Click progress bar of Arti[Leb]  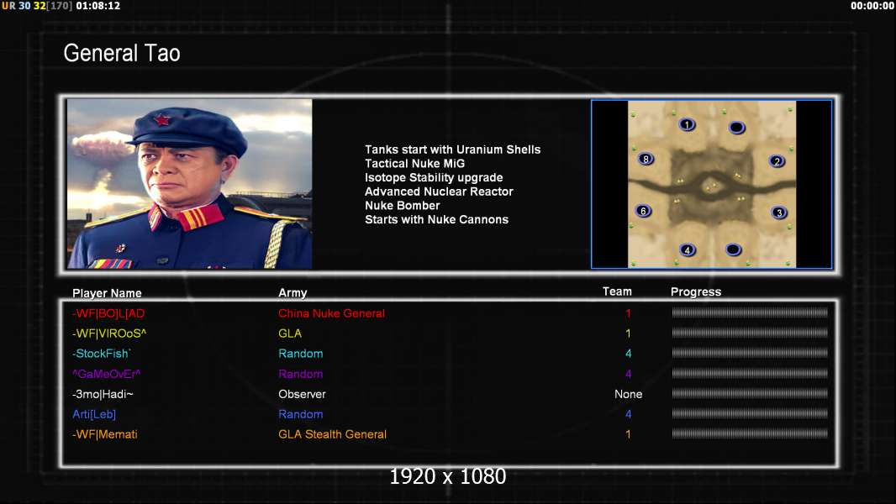pos(750,413)
